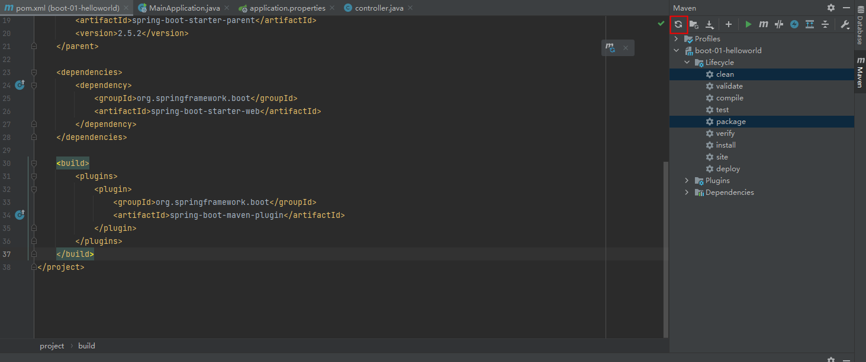Click Download Sources and Documentation icon
This screenshot has width=866, height=362.
click(709, 25)
